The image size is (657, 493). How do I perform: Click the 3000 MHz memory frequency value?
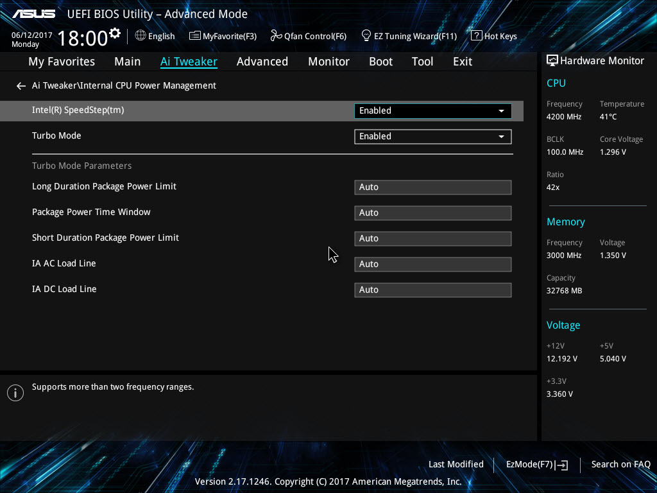(564, 255)
